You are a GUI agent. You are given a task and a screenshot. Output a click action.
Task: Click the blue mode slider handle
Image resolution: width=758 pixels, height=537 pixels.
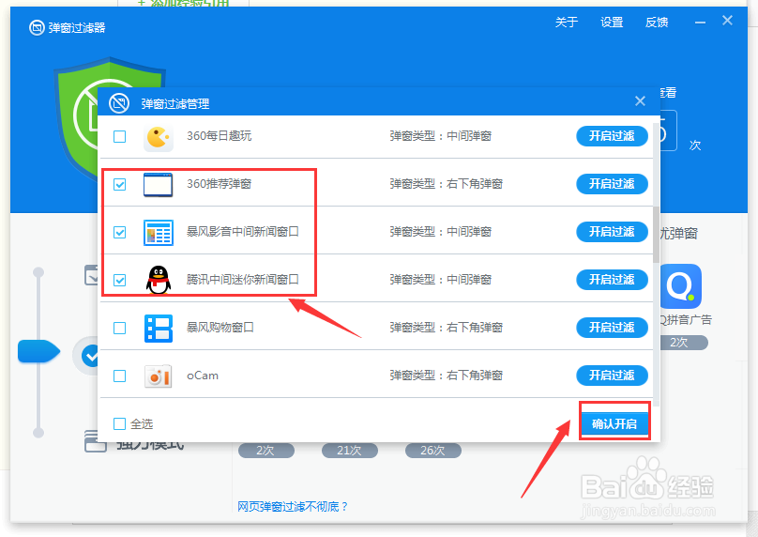pos(38,351)
